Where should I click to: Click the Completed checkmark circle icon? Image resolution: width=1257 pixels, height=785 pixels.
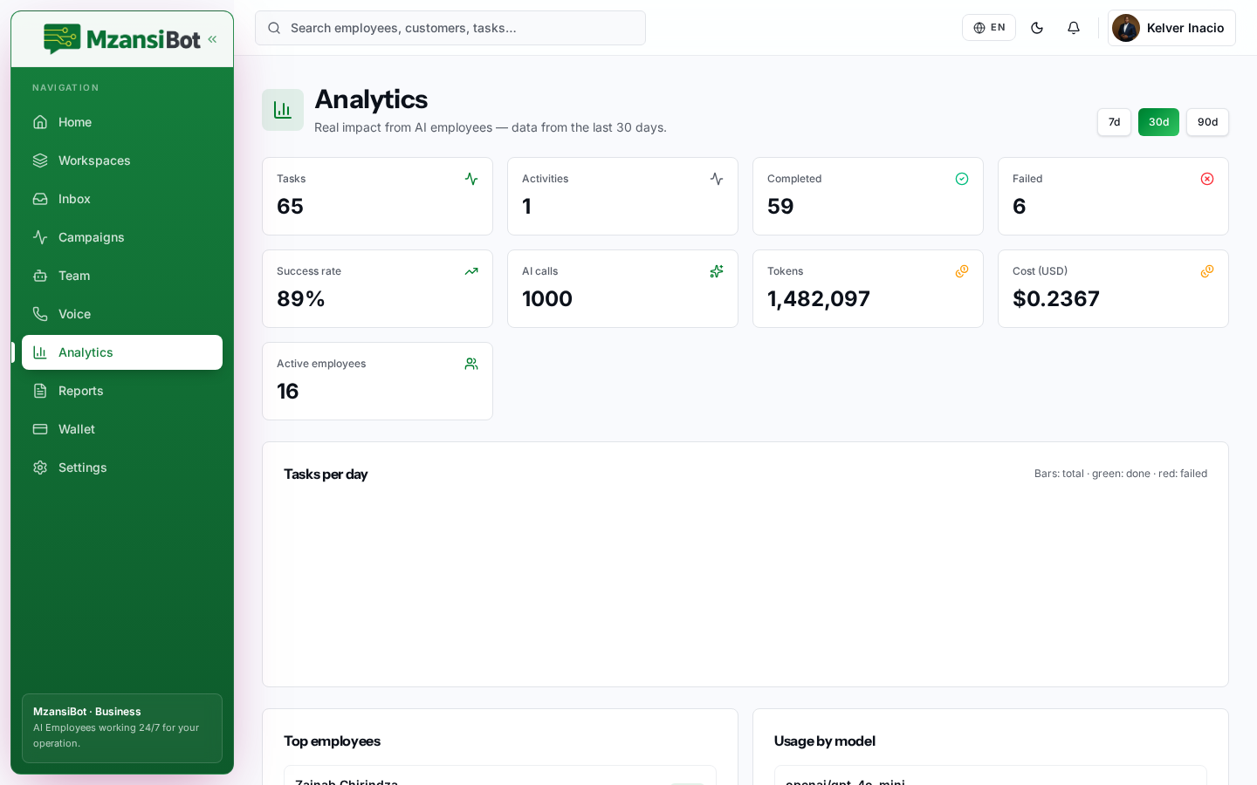962,179
